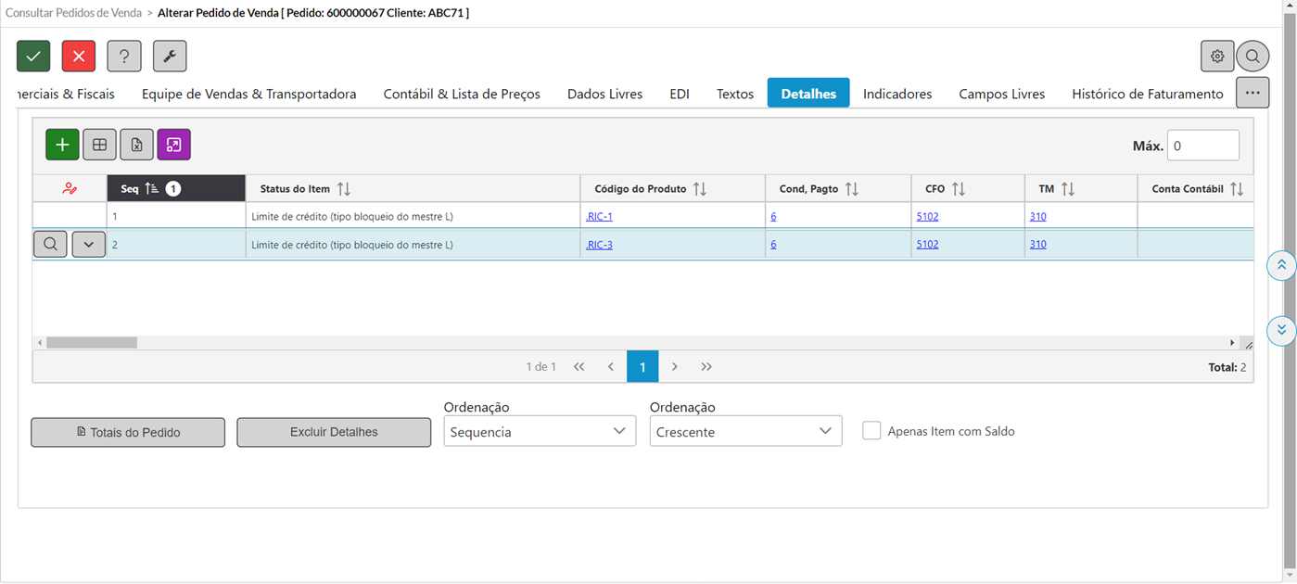
Task: Switch to Contábil & Lista de Preços tab
Action: [x=462, y=94]
